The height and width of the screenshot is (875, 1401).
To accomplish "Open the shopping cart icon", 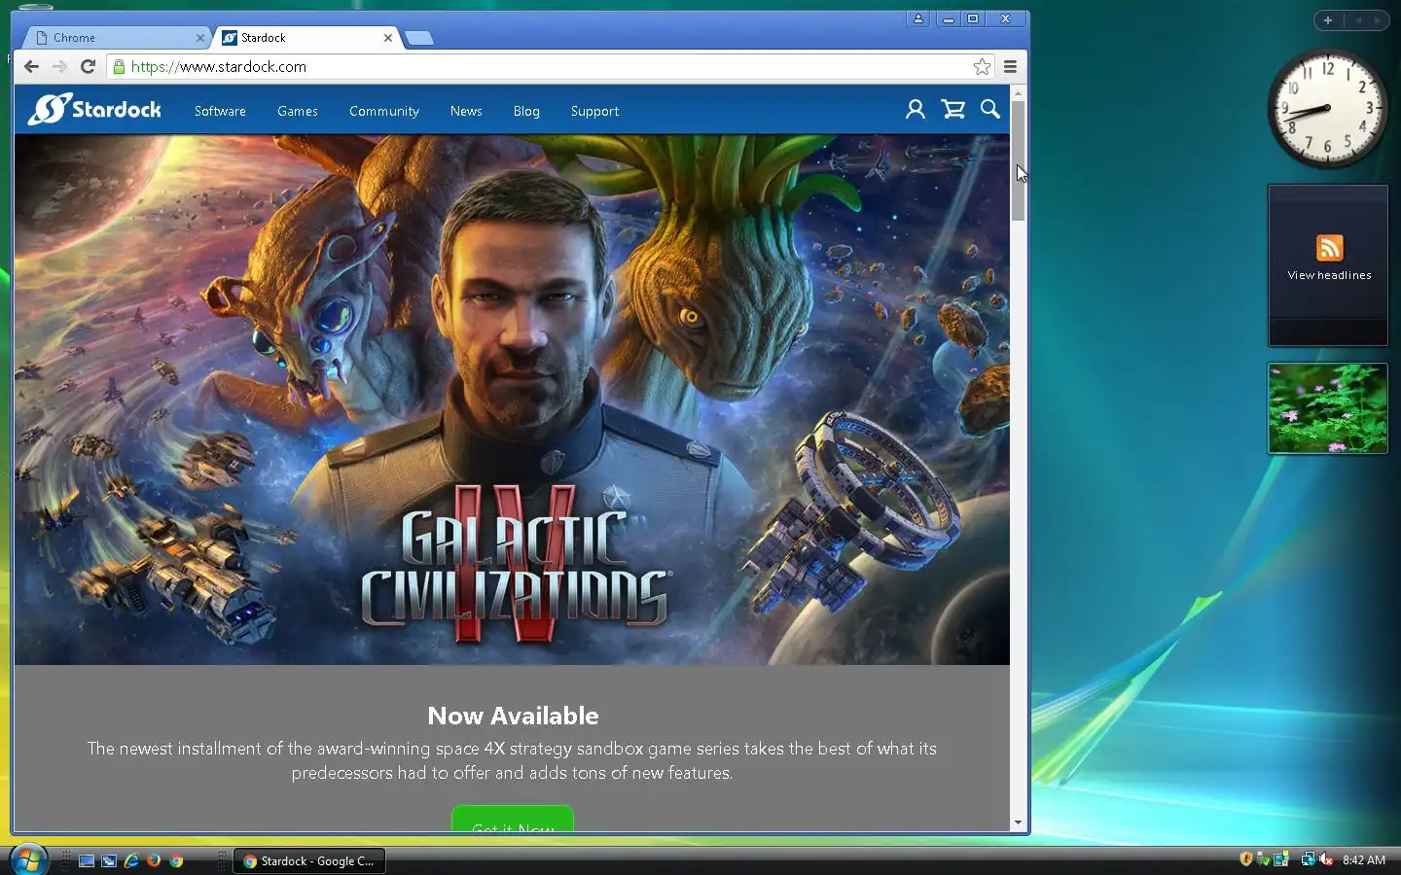I will click(952, 109).
